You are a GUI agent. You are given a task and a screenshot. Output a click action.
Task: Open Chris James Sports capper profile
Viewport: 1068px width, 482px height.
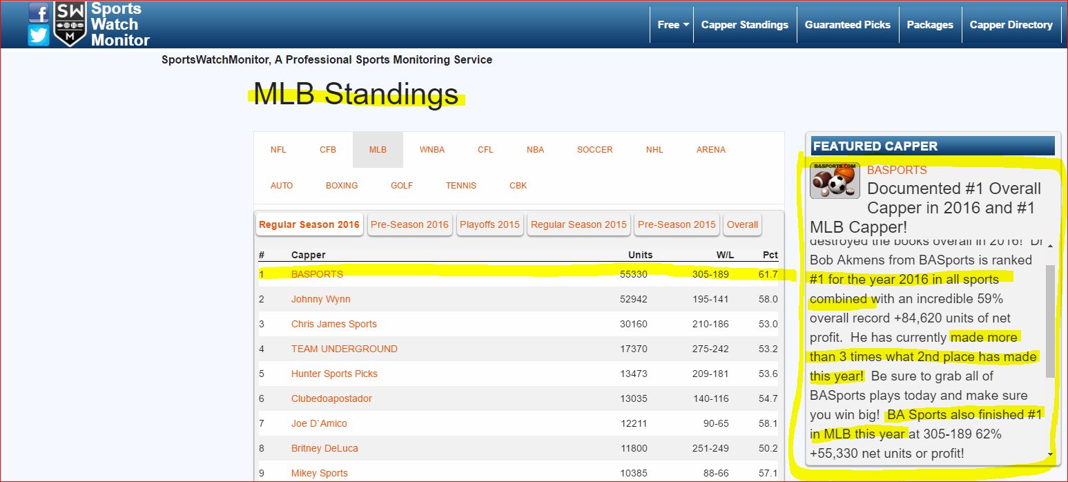334,324
